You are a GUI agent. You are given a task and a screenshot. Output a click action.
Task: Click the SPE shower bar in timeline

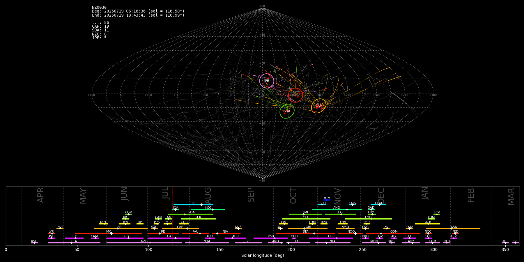[x=248, y=243]
